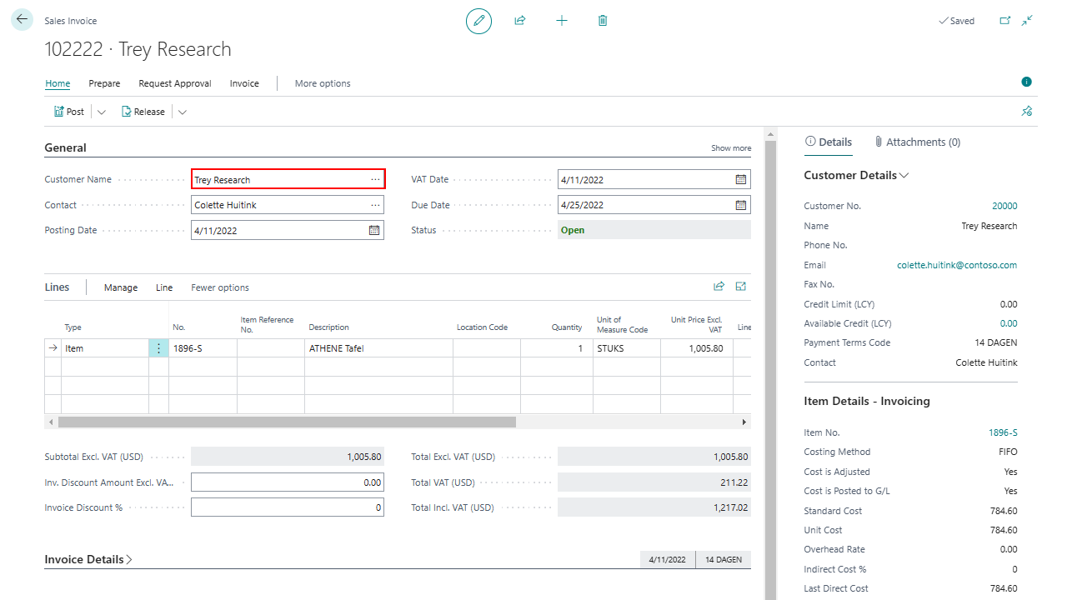Click the Description column header
The image size is (1067, 600).
328,327
